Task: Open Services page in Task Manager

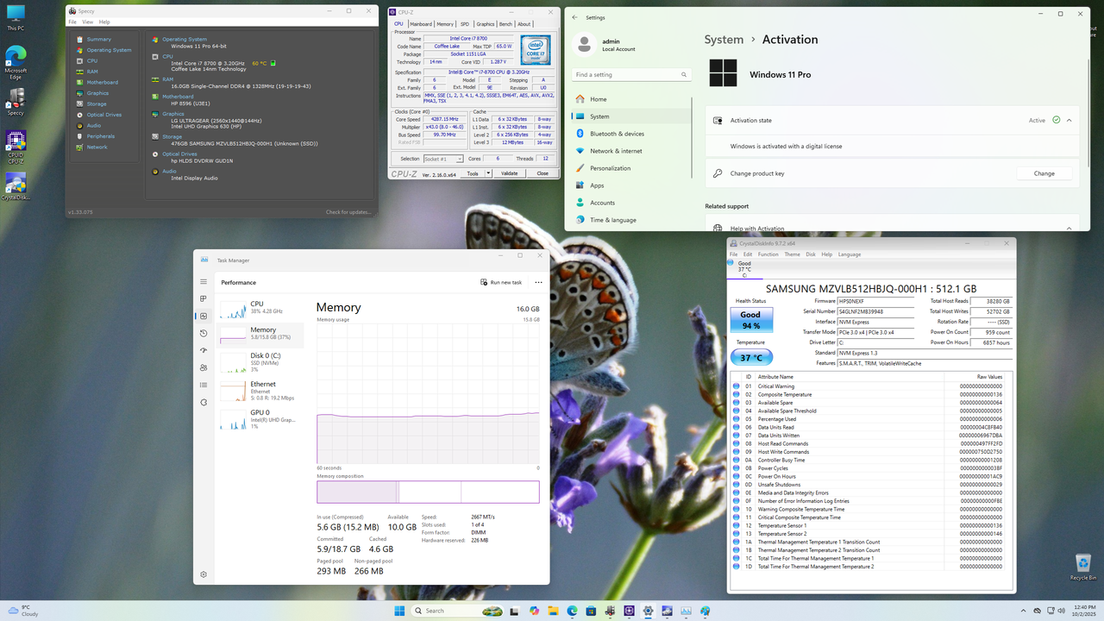Action: point(204,402)
